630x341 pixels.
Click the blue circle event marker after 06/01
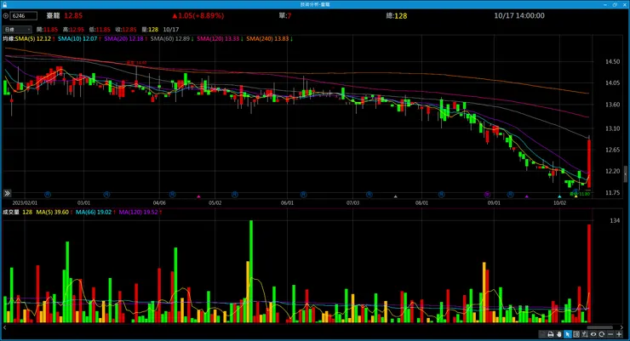[304, 195]
